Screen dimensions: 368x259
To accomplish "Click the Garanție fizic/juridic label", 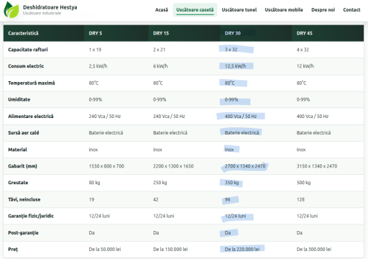I will pyautogui.click(x=31, y=216).
